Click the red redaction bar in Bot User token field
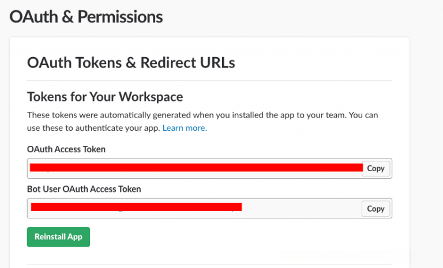443x268 pixels. point(136,206)
